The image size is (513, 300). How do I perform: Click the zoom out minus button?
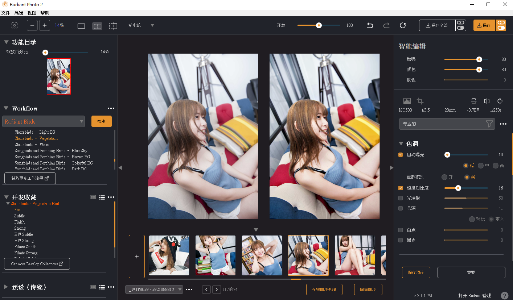32,25
